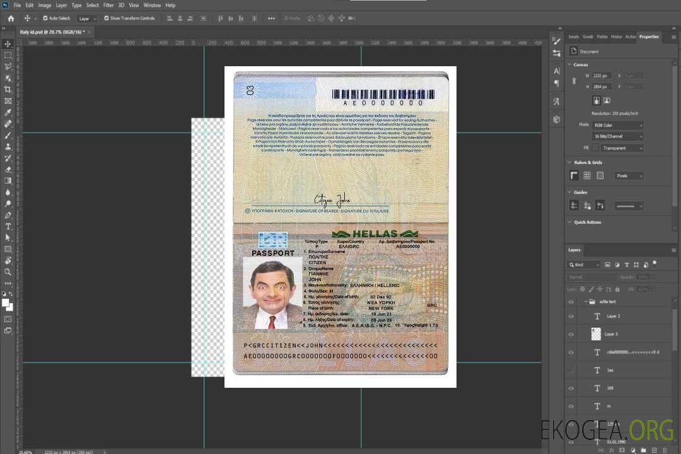Open the Transparent fill dropdown

622,148
